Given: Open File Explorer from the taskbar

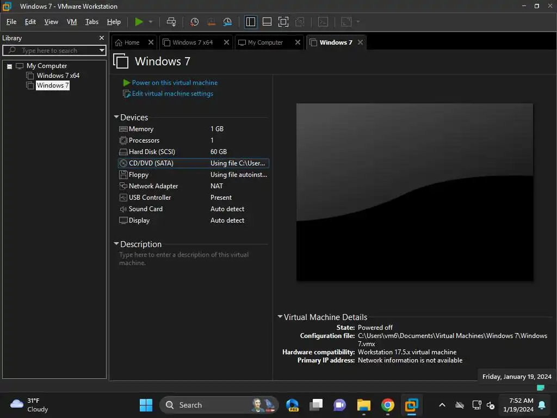Looking at the screenshot, I should click(x=364, y=405).
